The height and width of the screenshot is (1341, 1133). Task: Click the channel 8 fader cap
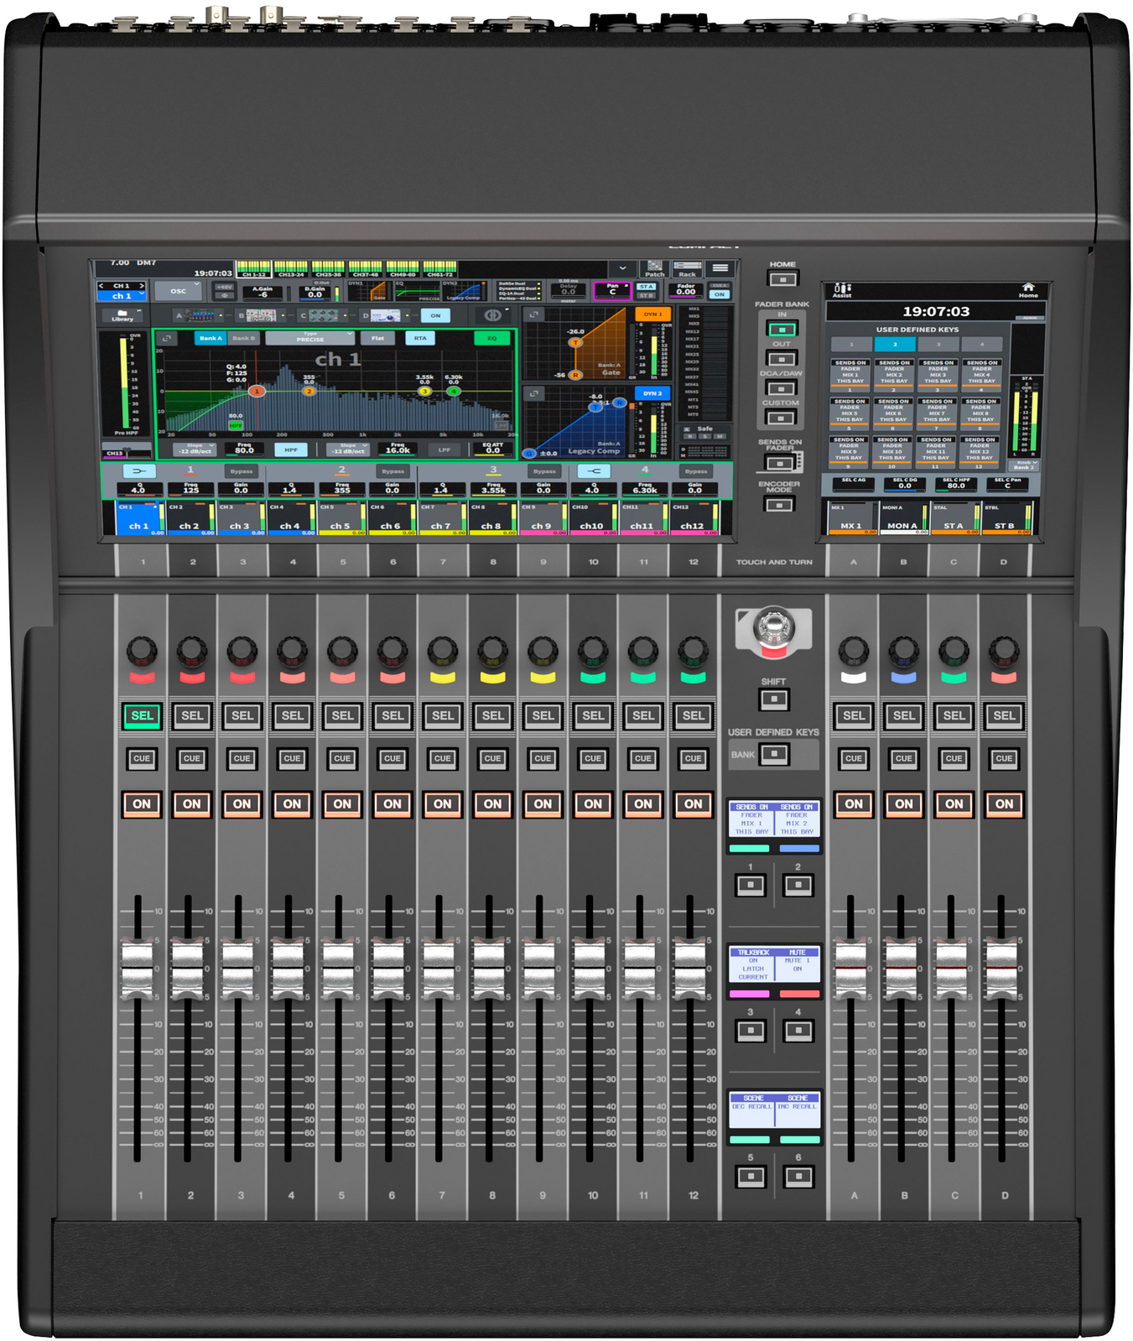click(x=489, y=969)
